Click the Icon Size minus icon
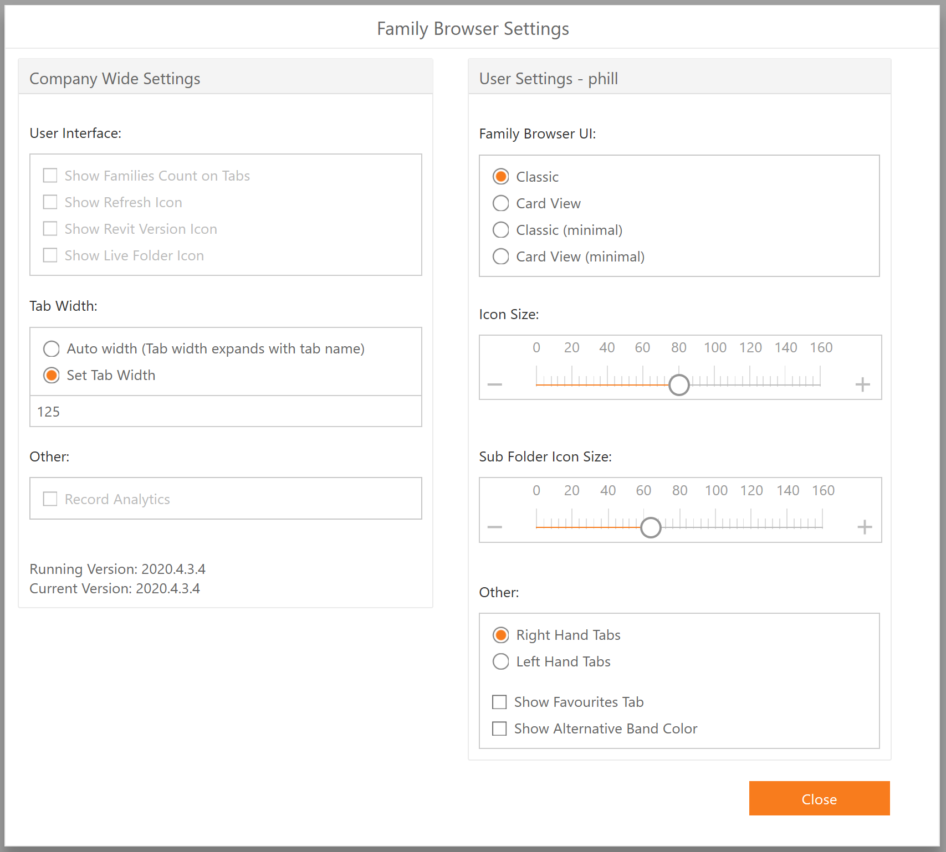946x852 pixels. coord(495,384)
